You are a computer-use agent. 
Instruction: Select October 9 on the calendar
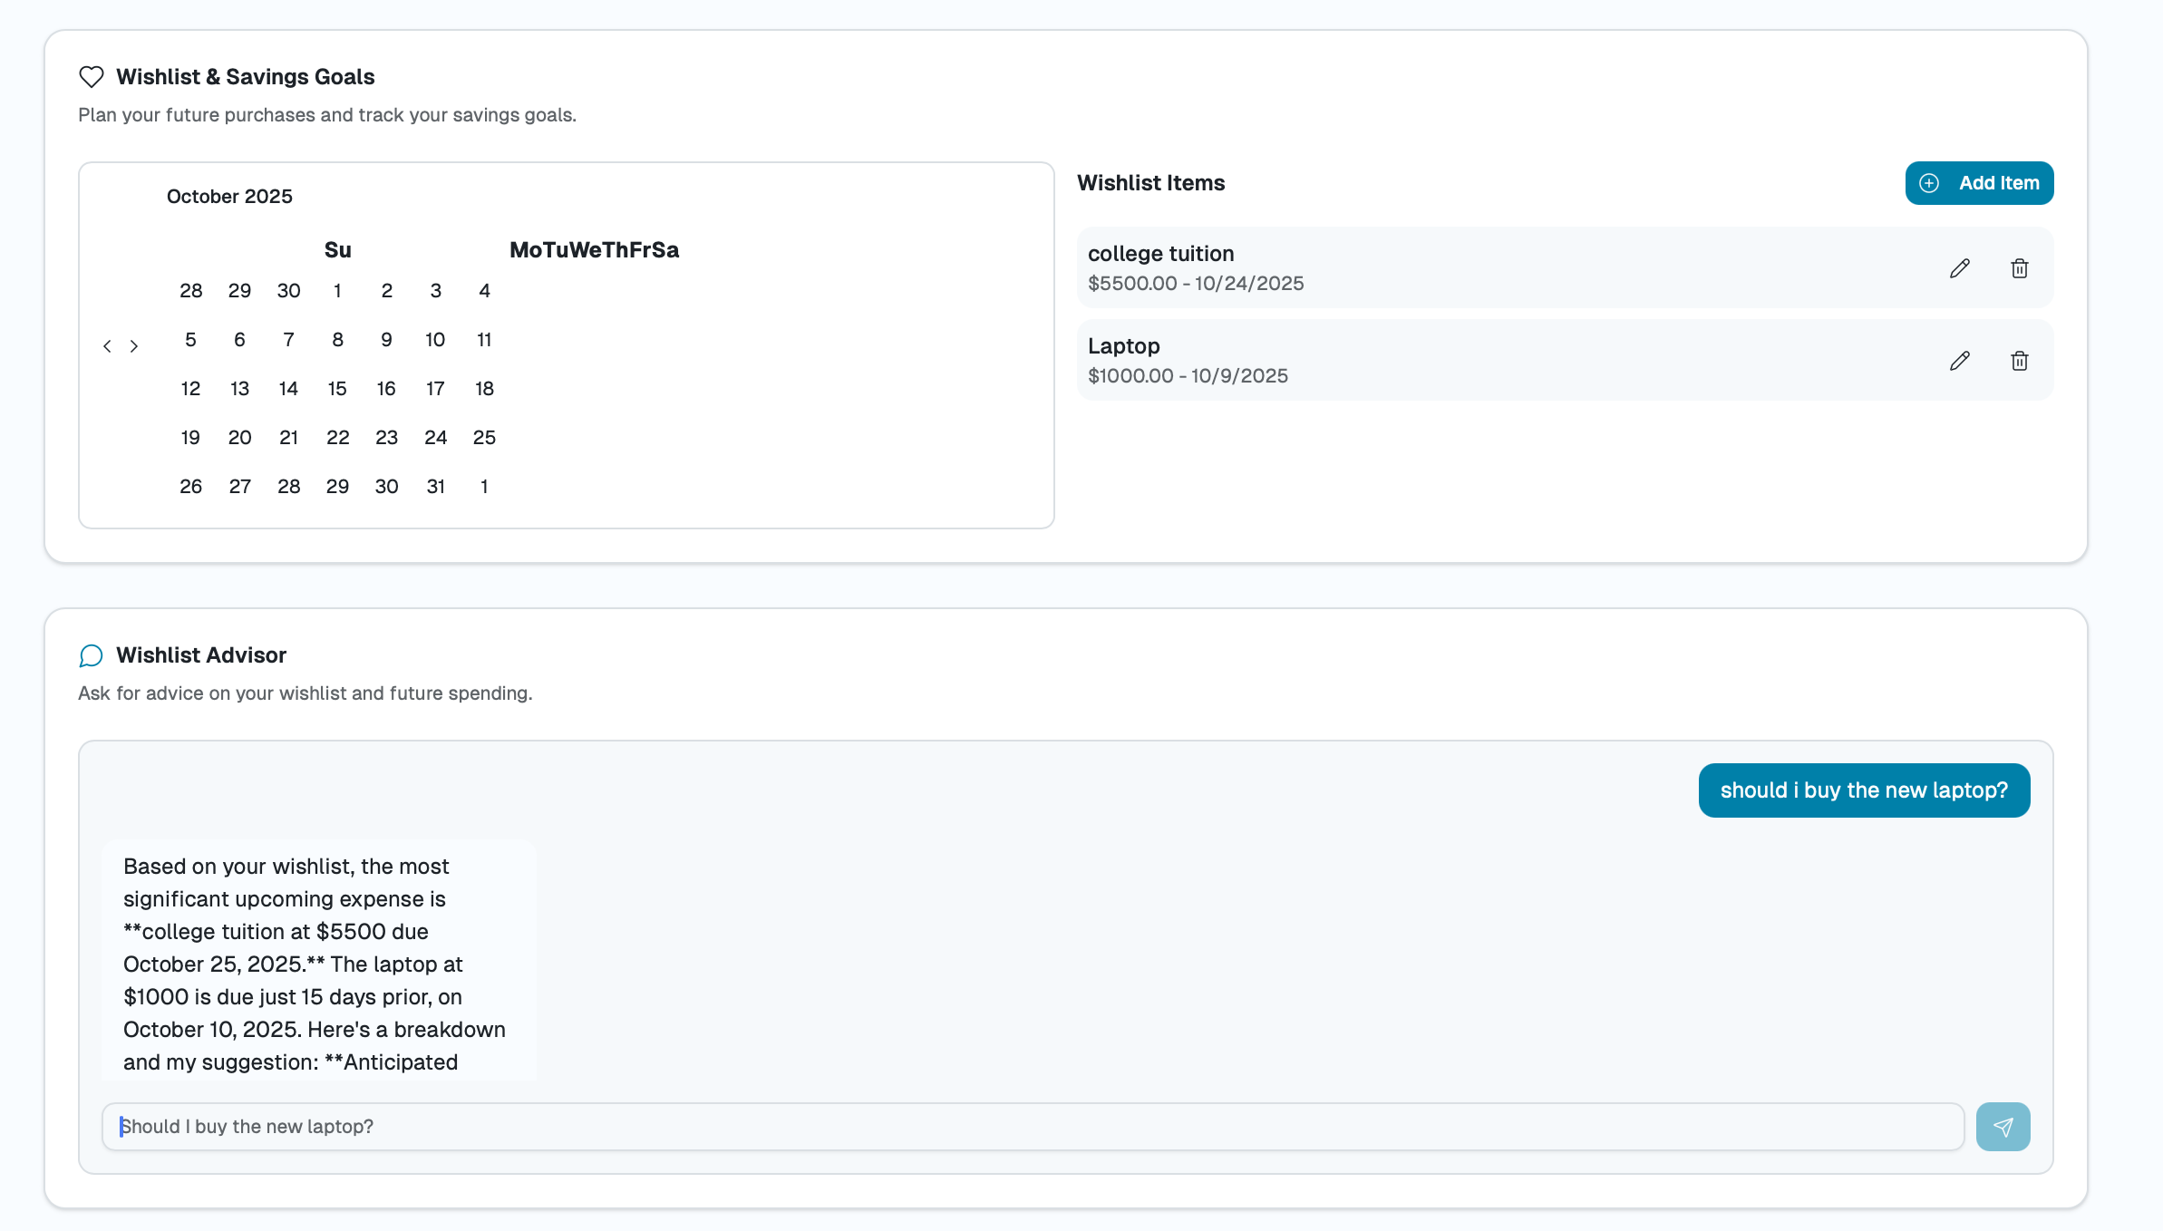[386, 340]
